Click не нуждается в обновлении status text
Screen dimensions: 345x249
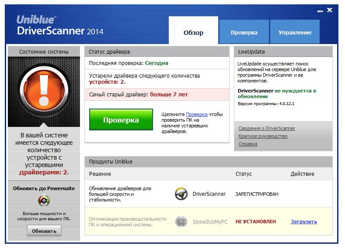point(277,93)
